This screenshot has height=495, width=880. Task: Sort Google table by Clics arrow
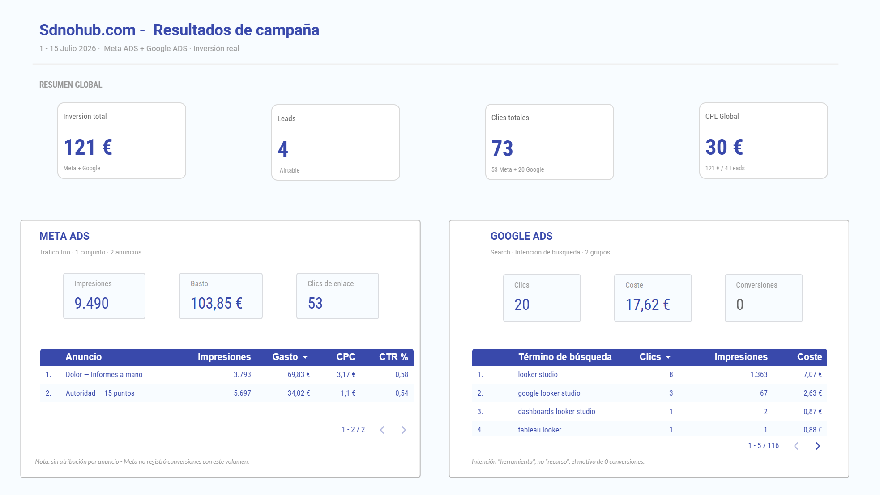click(x=668, y=357)
